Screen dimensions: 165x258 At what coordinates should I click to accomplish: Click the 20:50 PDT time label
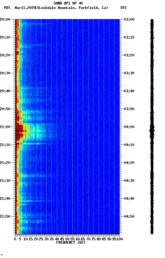[5, 109]
